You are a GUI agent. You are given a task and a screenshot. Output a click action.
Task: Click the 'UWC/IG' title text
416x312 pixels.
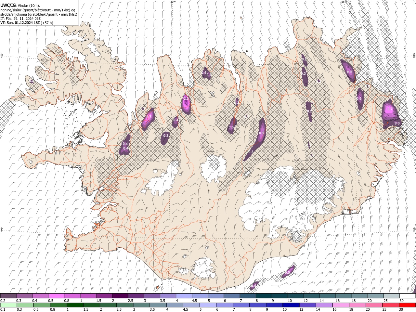7,5
